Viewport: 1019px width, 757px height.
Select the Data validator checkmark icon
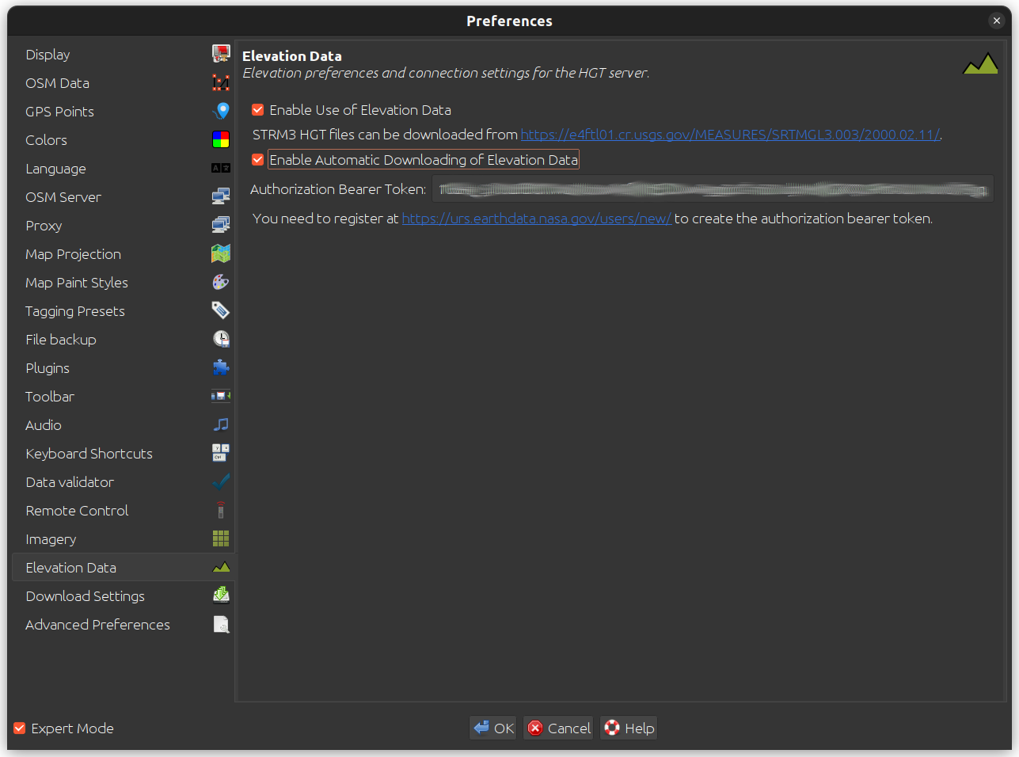pos(221,481)
